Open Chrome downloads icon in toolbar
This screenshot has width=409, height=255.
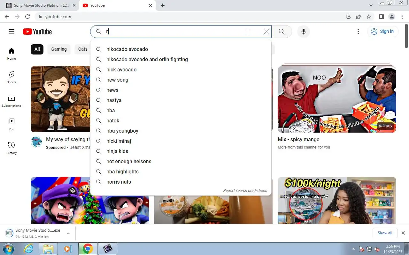(x=348, y=17)
